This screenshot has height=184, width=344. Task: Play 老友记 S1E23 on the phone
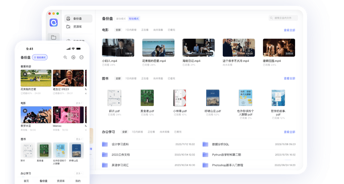pos(68,78)
